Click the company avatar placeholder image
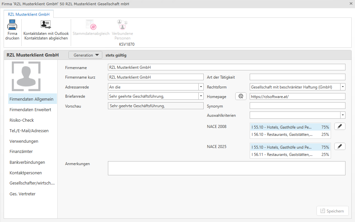 (x=26, y=76)
